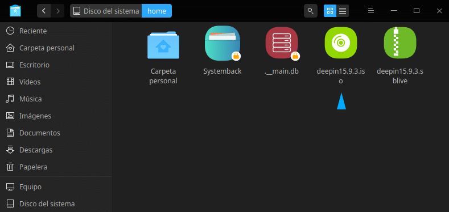The height and width of the screenshot is (212, 449).
Task: Switch to icon grid view
Action: pos(330,11)
